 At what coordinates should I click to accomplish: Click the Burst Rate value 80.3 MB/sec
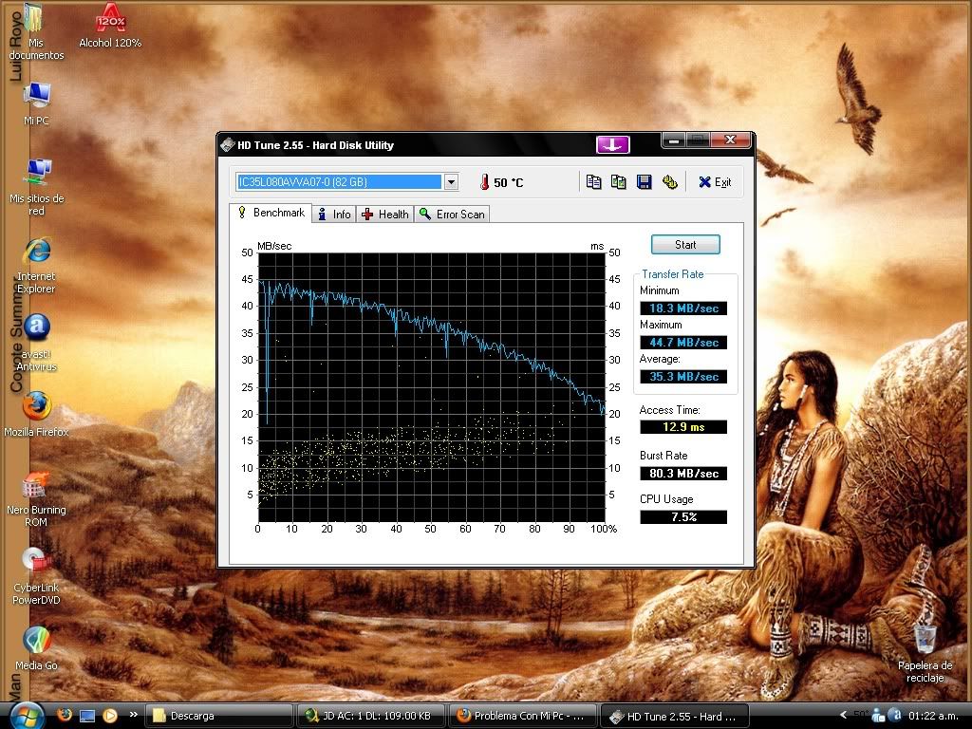pos(683,473)
